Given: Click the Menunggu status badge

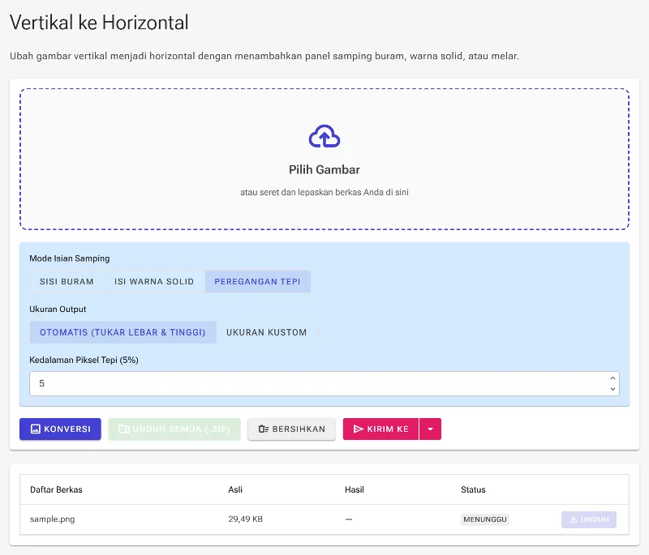Looking at the screenshot, I should point(485,519).
